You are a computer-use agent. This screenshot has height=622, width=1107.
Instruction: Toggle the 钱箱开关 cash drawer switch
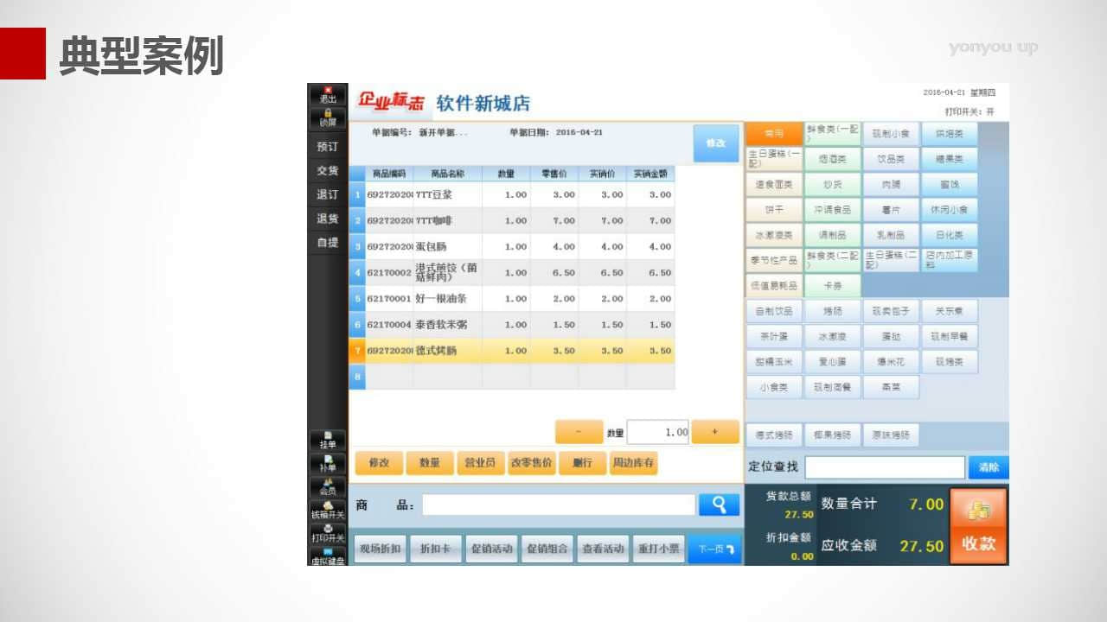328,511
